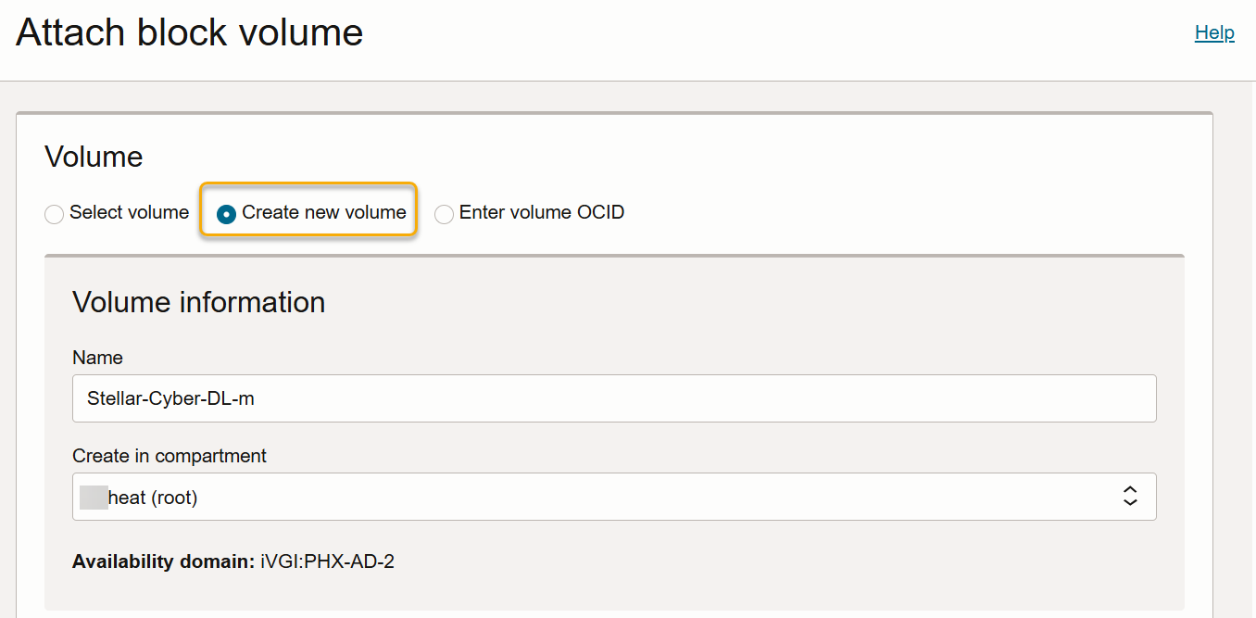Click the 'Attach block volume' page title
This screenshot has width=1256, height=618.
click(x=189, y=33)
